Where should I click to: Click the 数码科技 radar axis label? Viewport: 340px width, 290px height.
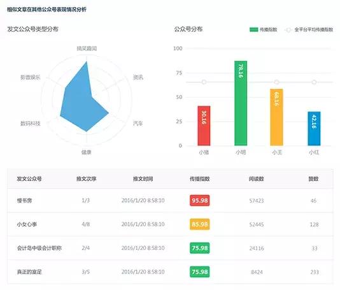point(31,123)
